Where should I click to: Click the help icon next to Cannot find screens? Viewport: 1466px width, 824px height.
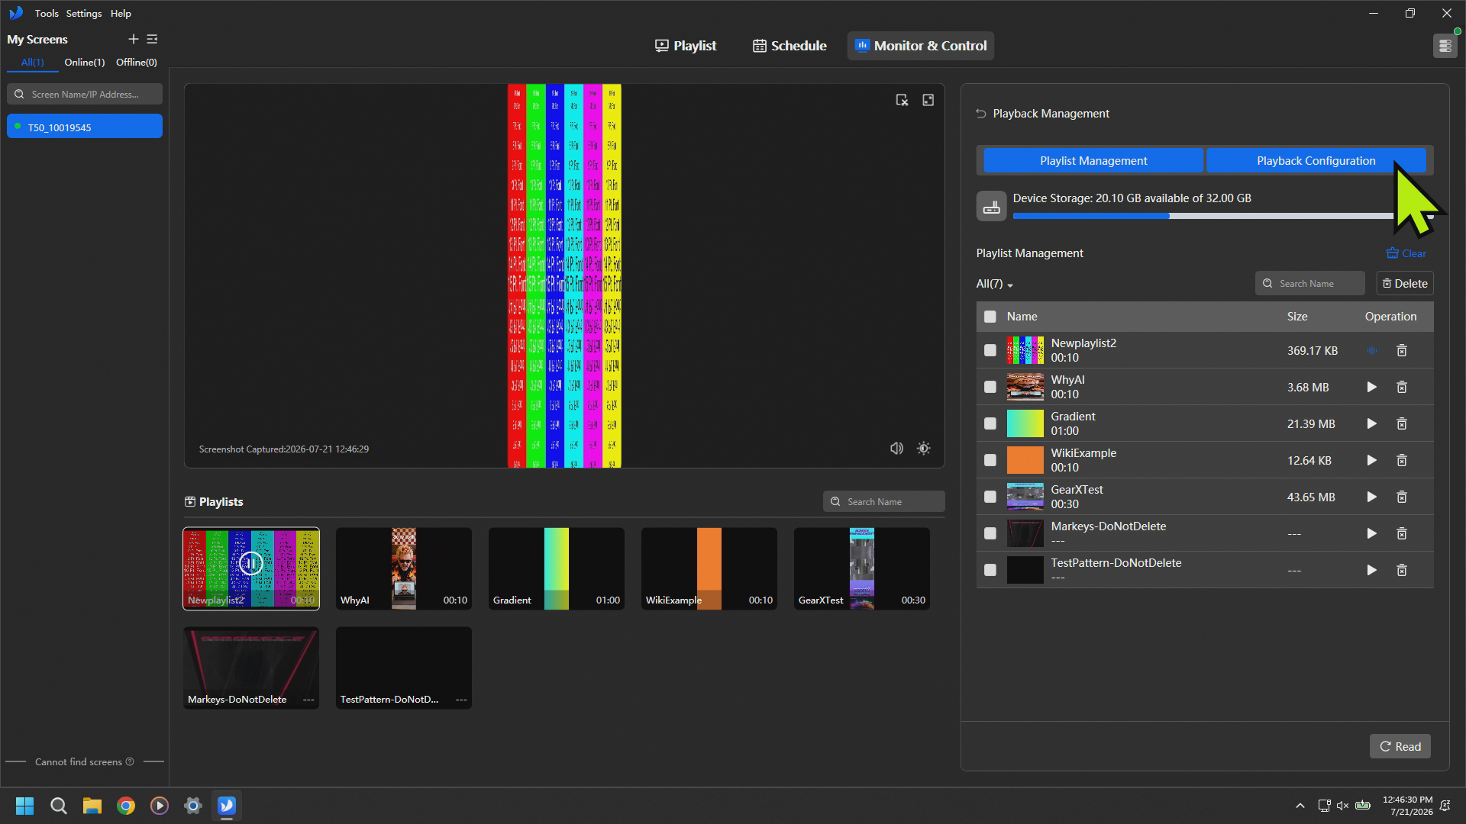point(130,761)
